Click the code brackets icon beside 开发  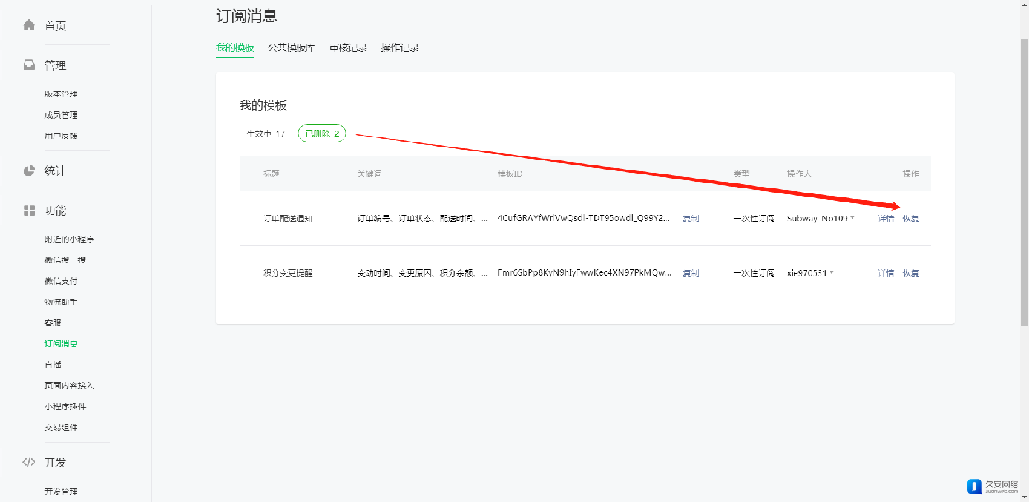tap(29, 463)
